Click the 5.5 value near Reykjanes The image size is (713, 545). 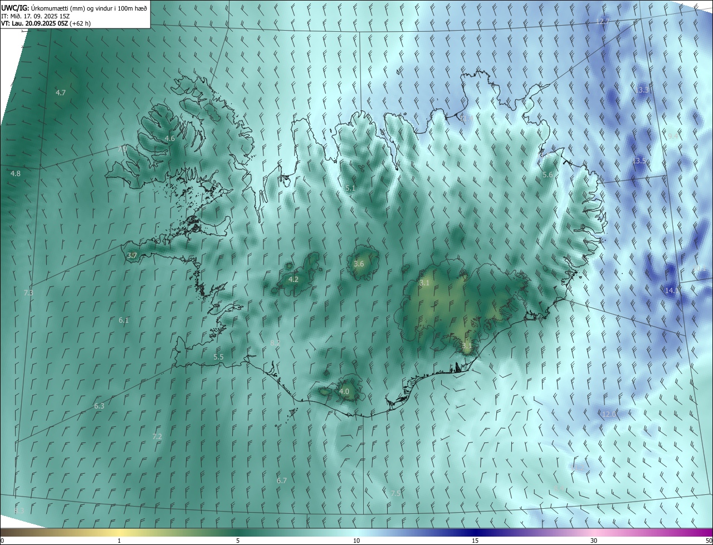click(x=218, y=357)
